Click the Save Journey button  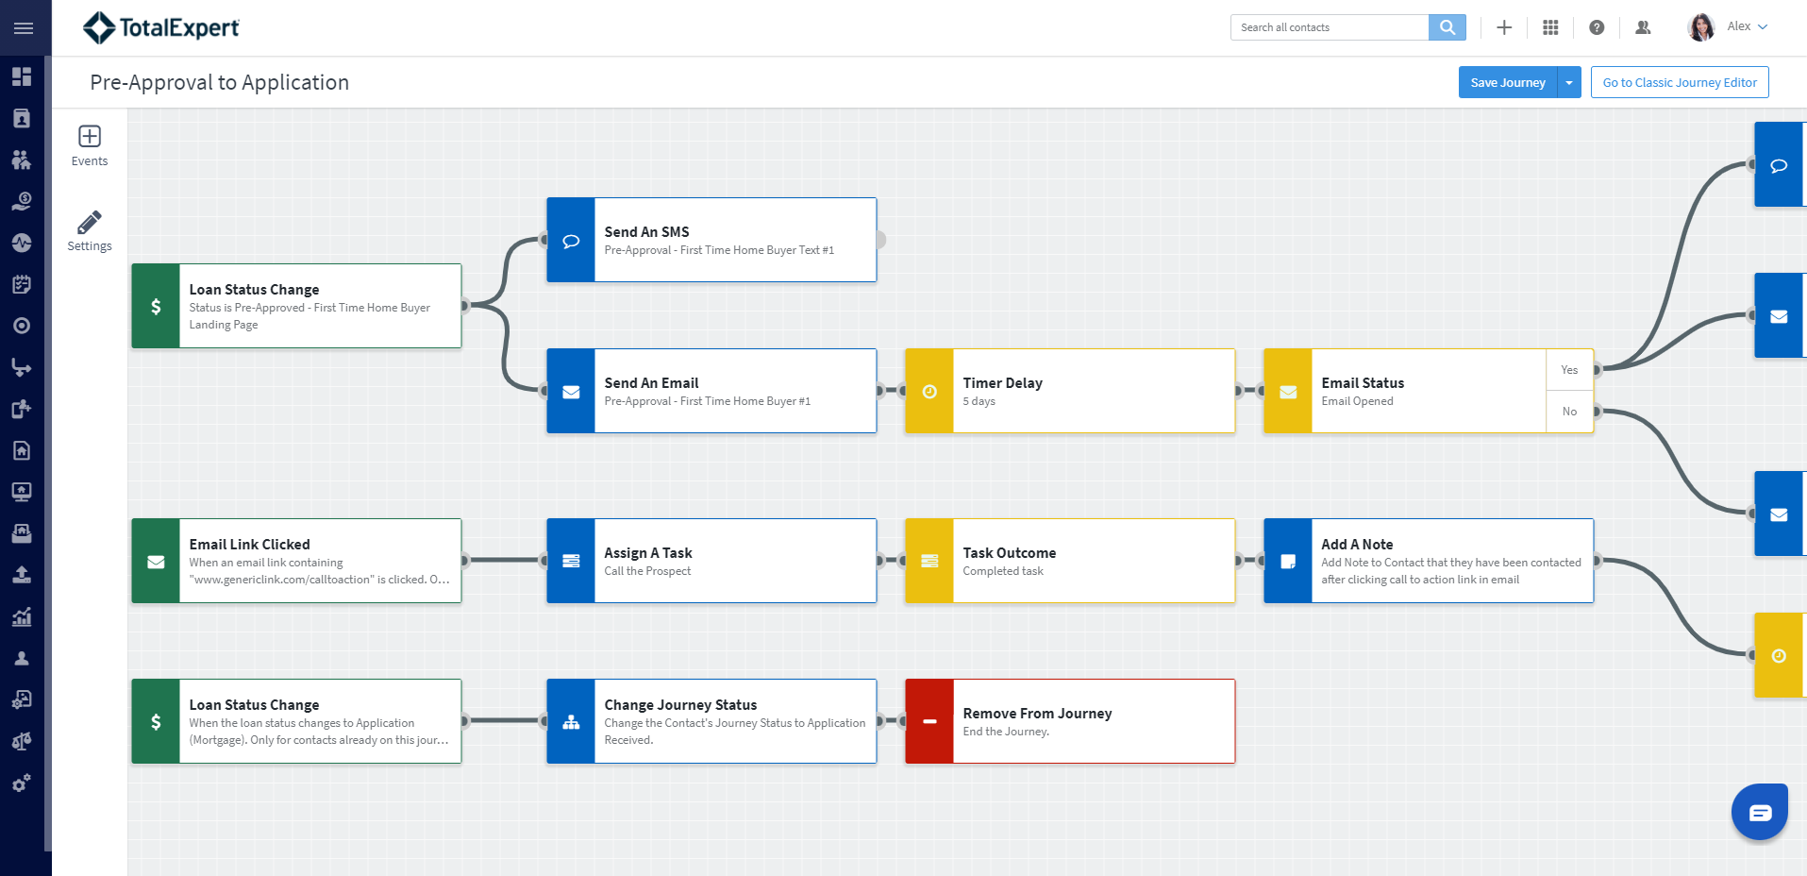pos(1508,82)
